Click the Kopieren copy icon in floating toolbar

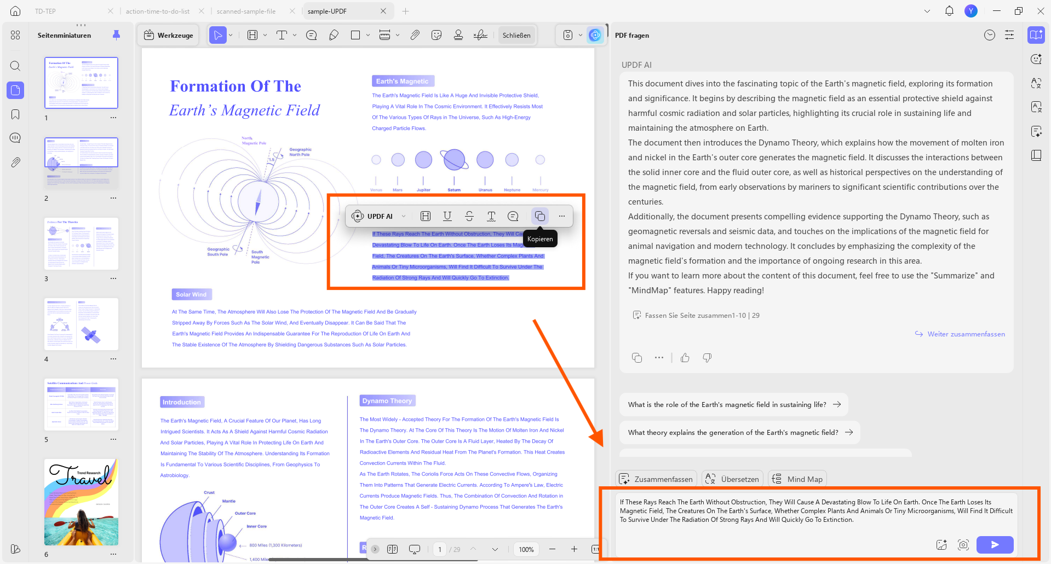pos(539,216)
